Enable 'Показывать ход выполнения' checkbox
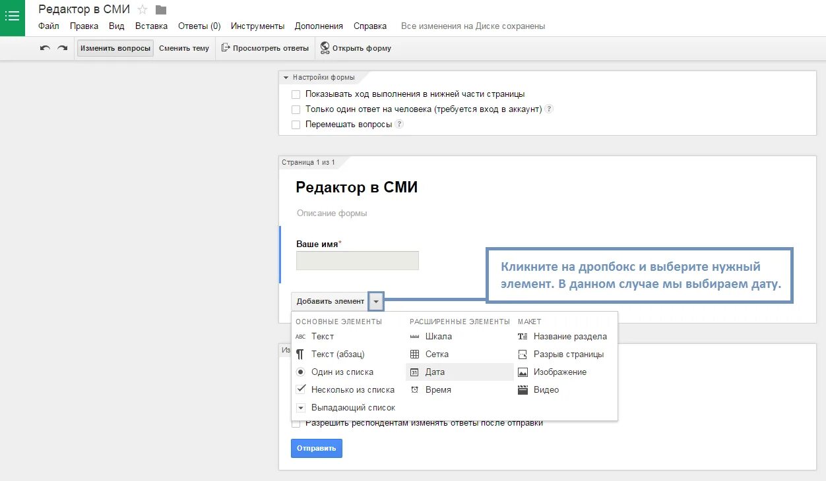Image resolution: width=826 pixels, height=481 pixels. point(296,94)
